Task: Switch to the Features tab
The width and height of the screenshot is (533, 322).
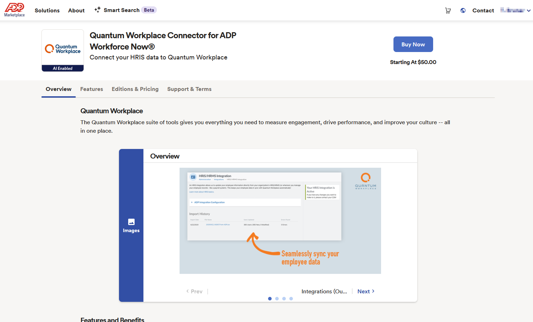Action: 91,89
